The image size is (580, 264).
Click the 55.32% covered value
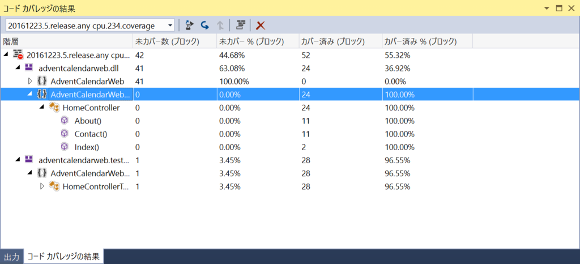(397, 55)
